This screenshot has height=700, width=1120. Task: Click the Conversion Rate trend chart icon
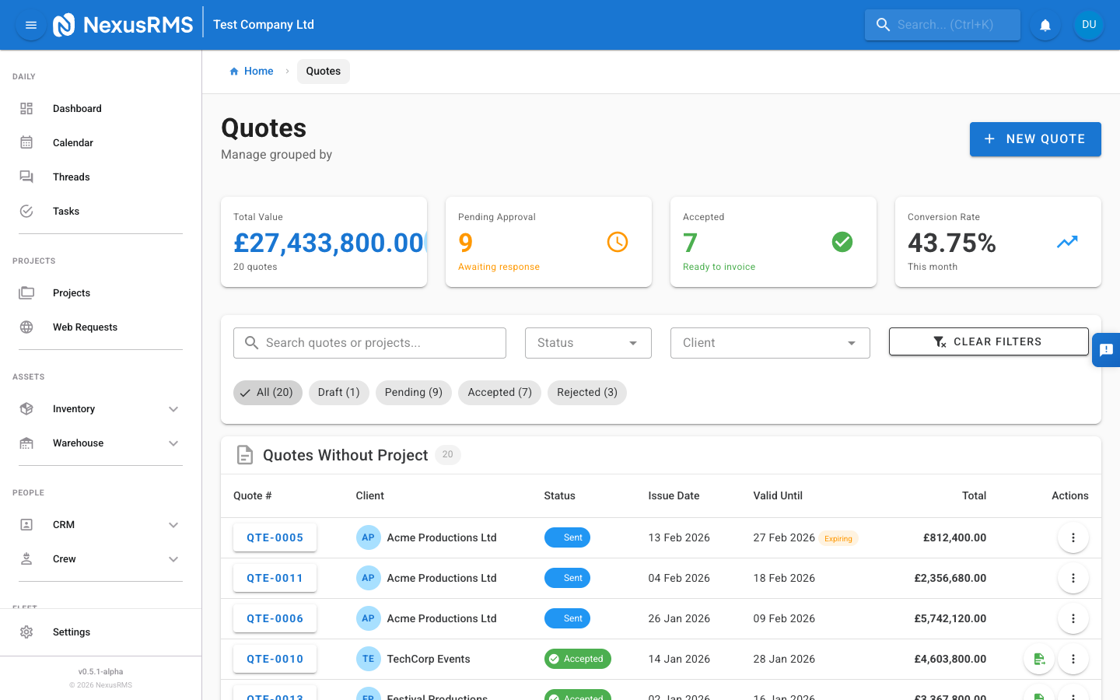(x=1067, y=242)
